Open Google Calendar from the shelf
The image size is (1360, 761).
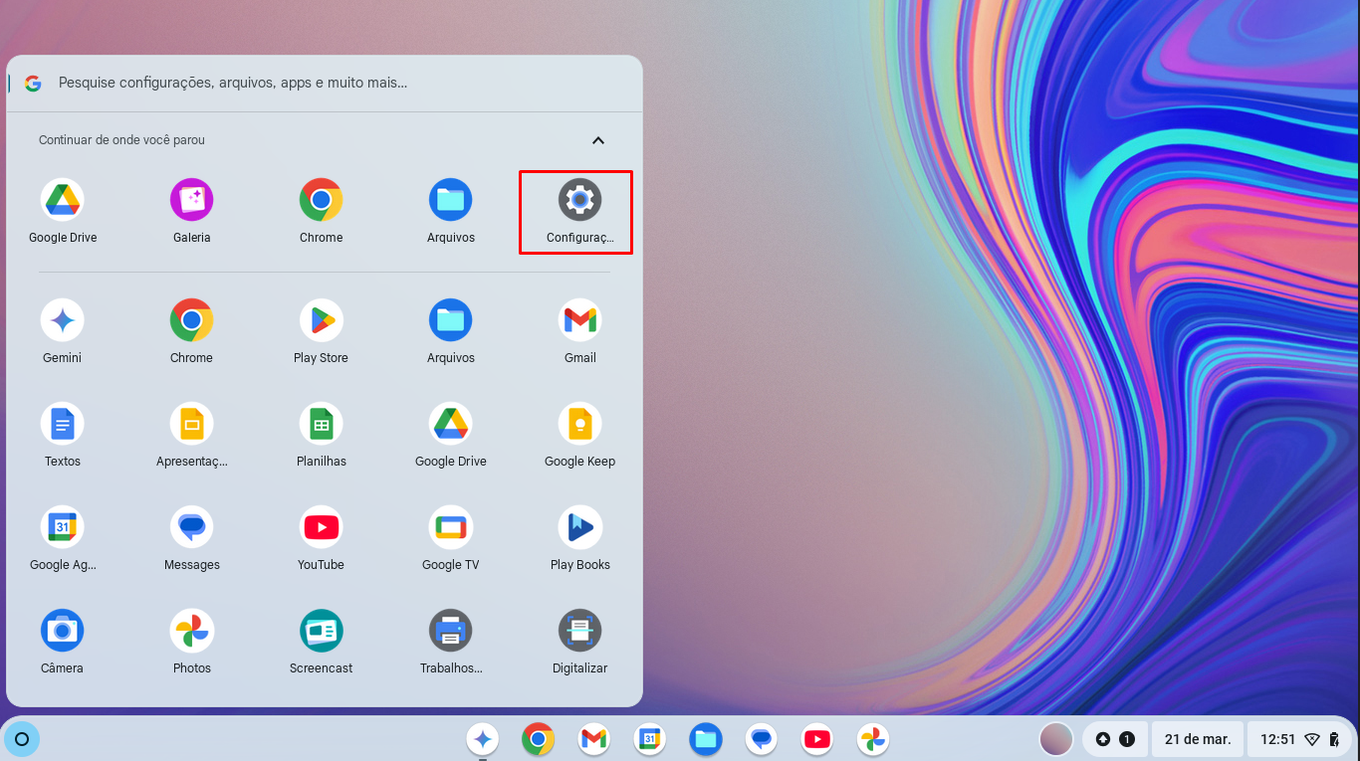(650, 739)
